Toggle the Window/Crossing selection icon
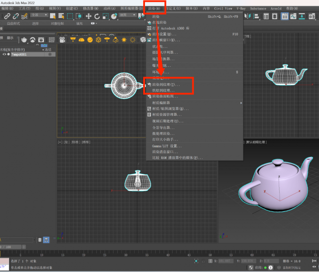This screenshot has width=319, height=272. click(78, 16)
